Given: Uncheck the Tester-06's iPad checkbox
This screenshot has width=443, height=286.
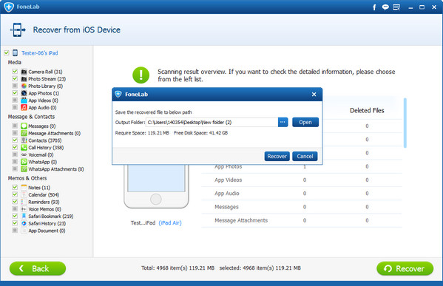Looking at the screenshot, I should [x=7, y=52].
